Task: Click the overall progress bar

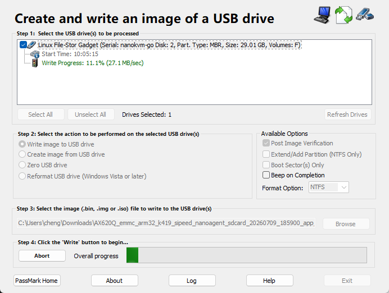Action: coord(247,255)
